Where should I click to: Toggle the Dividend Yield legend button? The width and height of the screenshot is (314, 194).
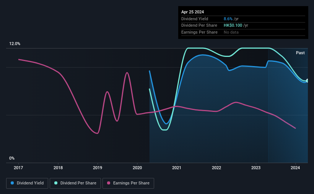[x=27, y=183]
